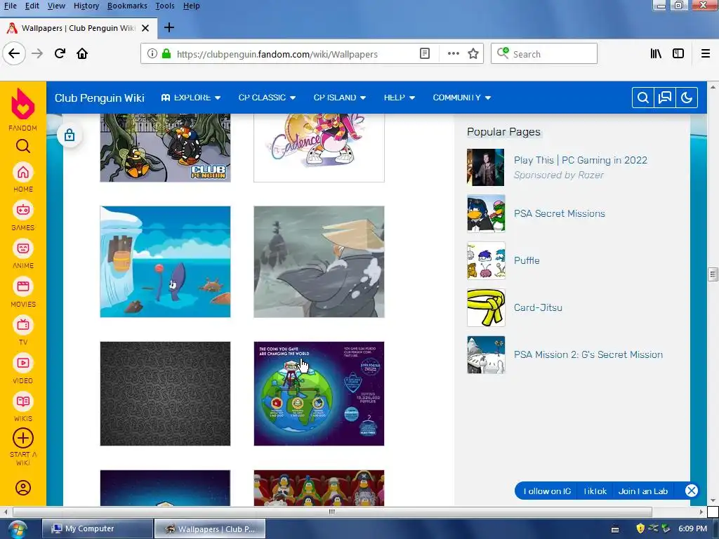Image resolution: width=719 pixels, height=539 pixels.
Task: Go to browser home page
Action: (82, 53)
